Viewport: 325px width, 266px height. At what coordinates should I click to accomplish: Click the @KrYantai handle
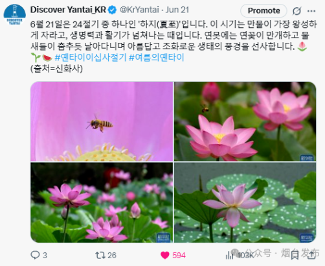pos(139,10)
